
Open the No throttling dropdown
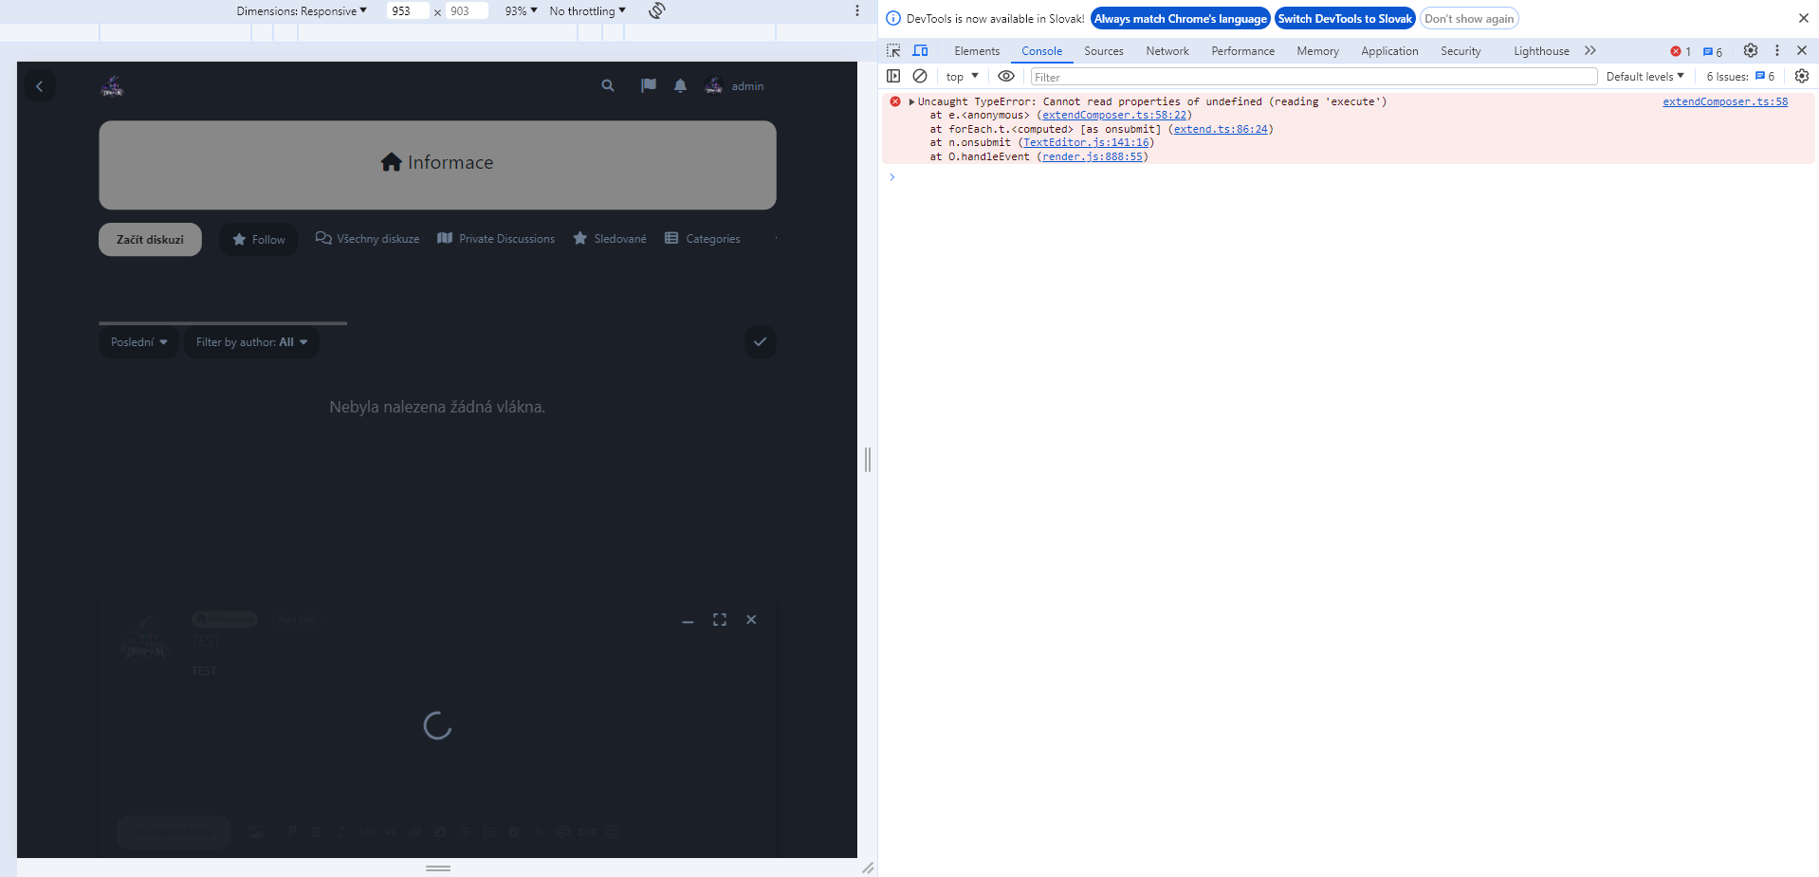click(588, 11)
